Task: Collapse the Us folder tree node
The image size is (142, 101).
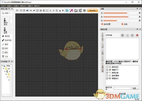Action: click(4, 68)
